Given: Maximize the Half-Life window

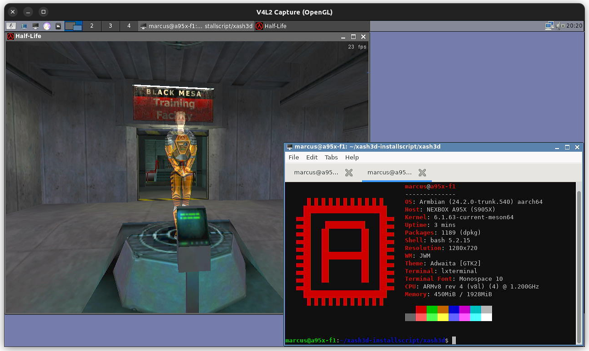Looking at the screenshot, I should click(x=353, y=37).
